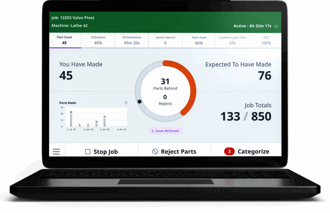Click the prohibition icon on Reject Parts
330x213 pixels.
point(155,151)
